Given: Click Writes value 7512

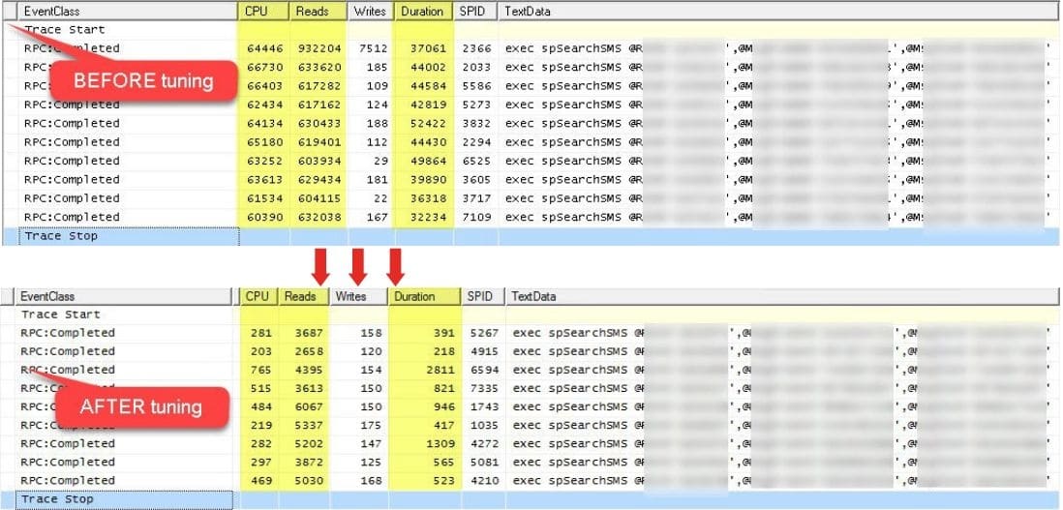Looking at the screenshot, I should point(374,48).
